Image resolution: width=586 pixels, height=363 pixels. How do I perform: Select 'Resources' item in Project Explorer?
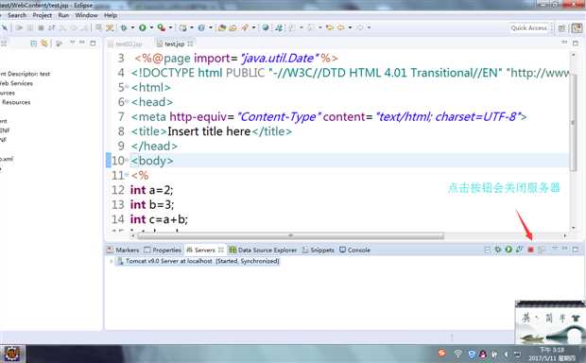[16, 102]
